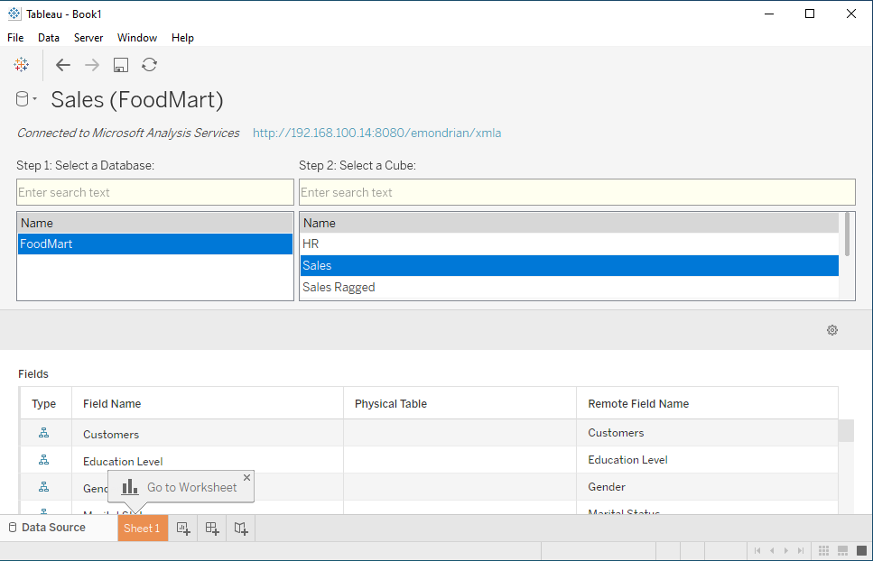Show the filmstrip view
Image resolution: width=873 pixels, height=561 pixels.
click(843, 550)
